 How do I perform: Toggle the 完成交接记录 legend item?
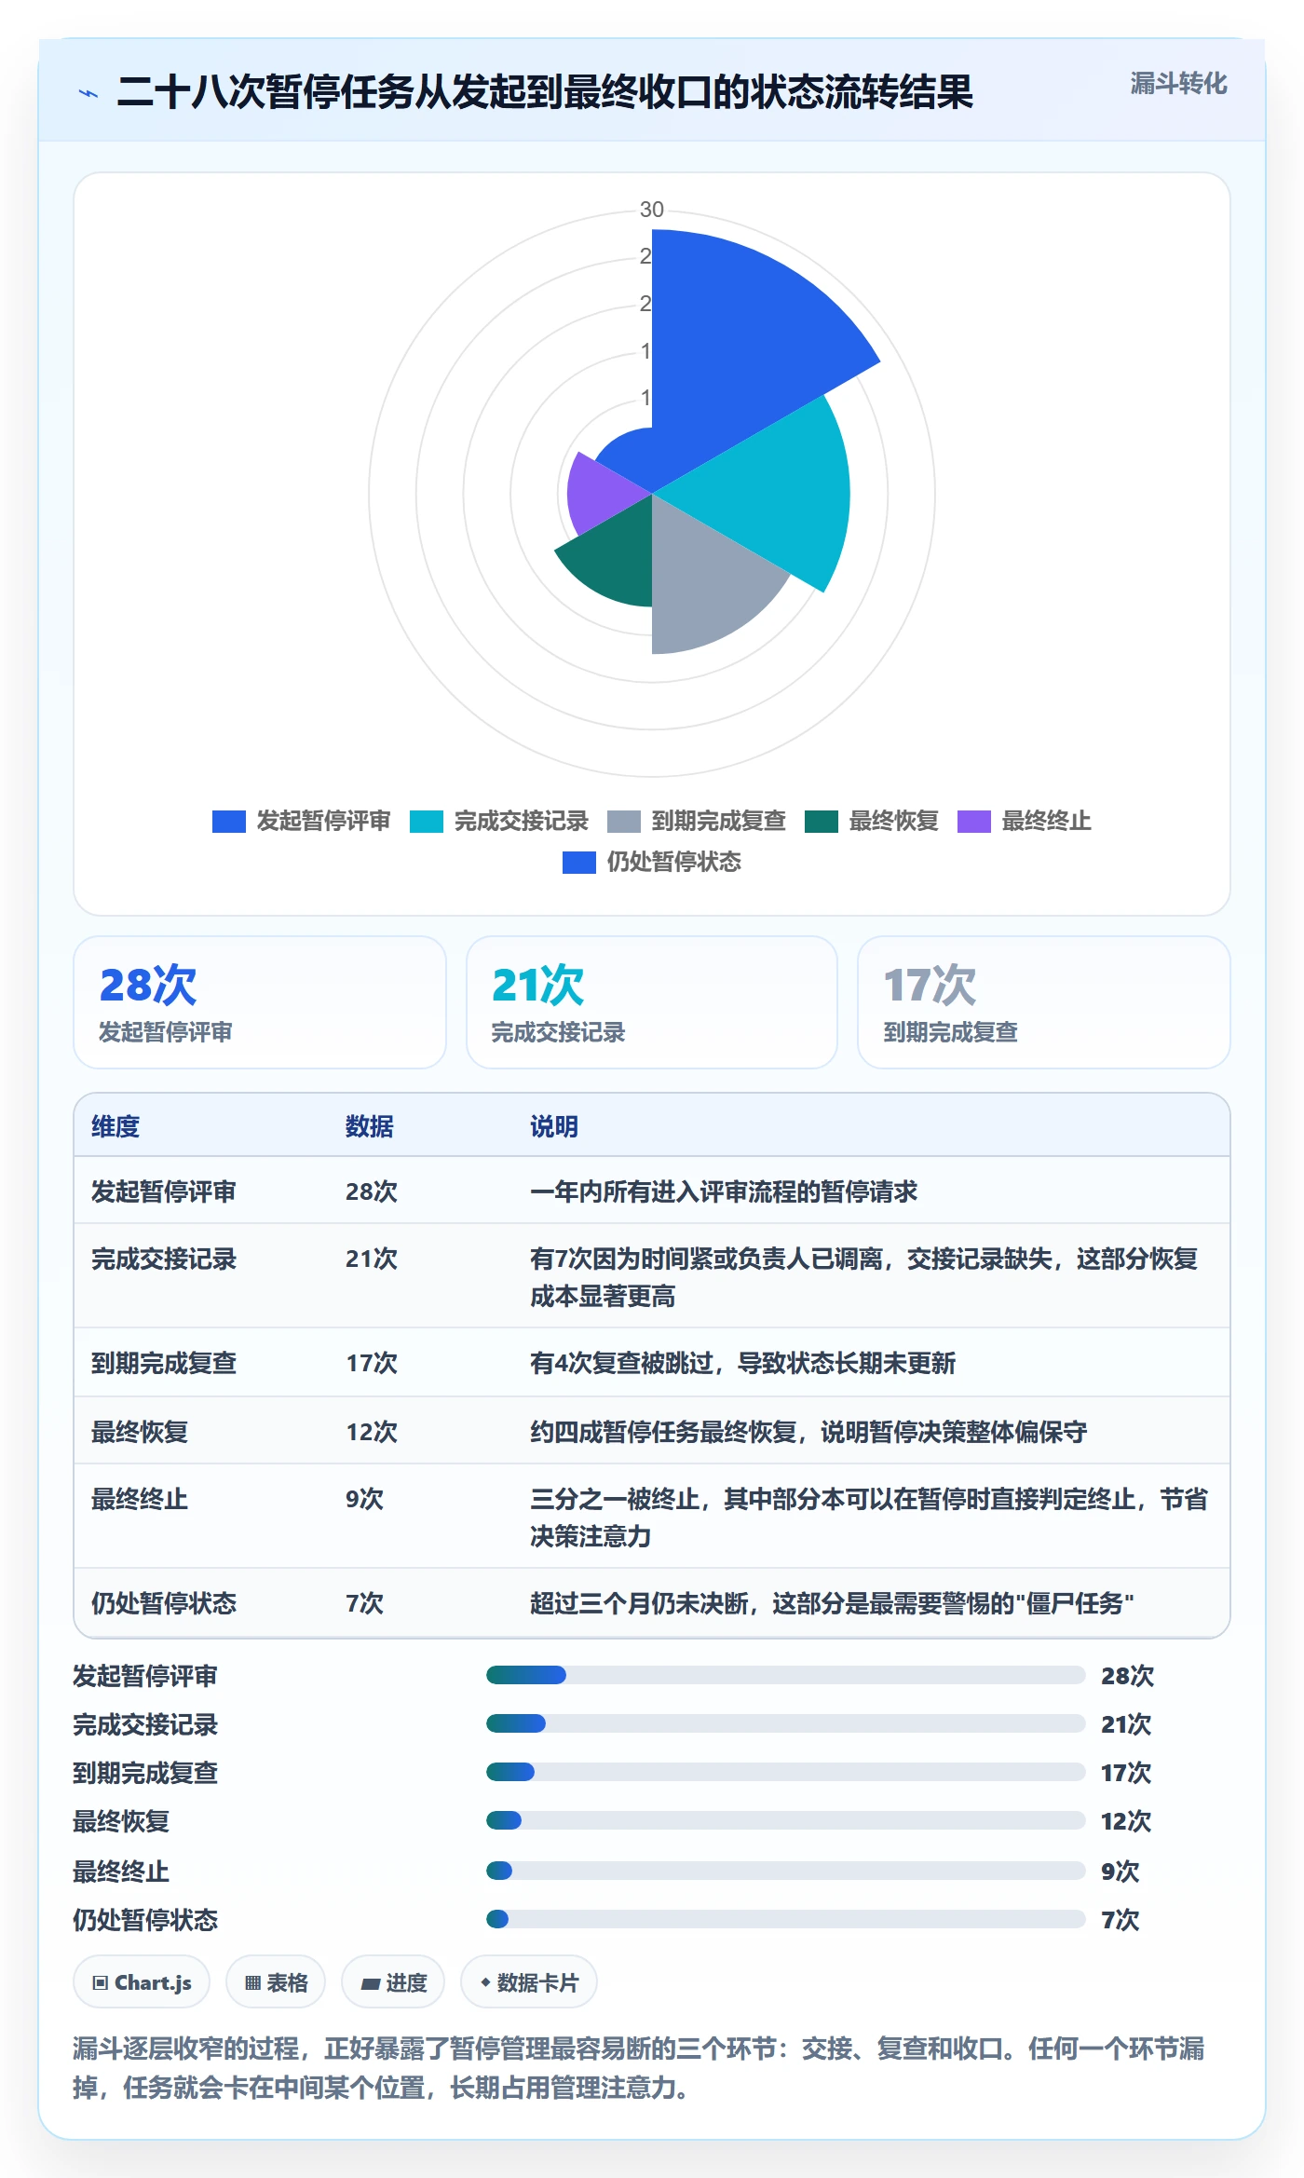pos(498,821)
